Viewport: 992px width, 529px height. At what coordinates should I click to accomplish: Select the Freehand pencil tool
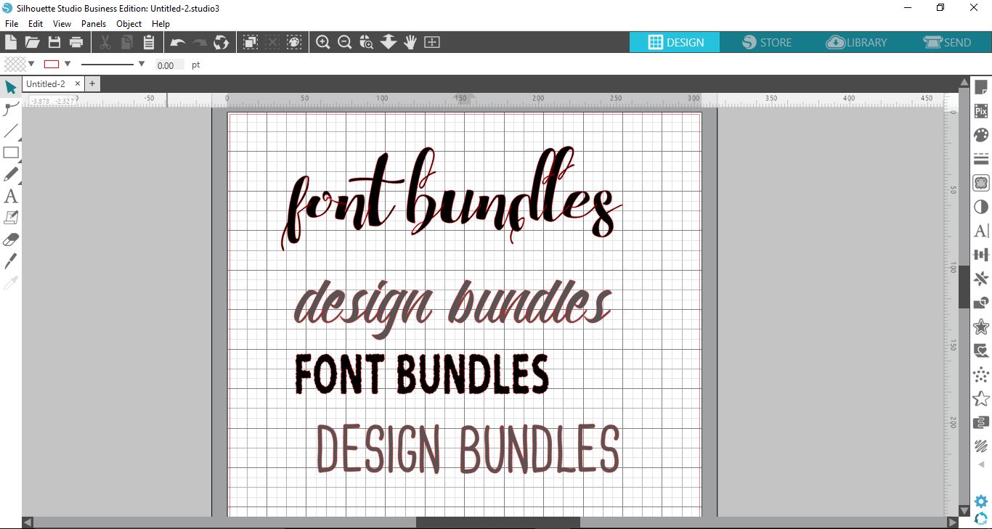click(x=11, y=174)
